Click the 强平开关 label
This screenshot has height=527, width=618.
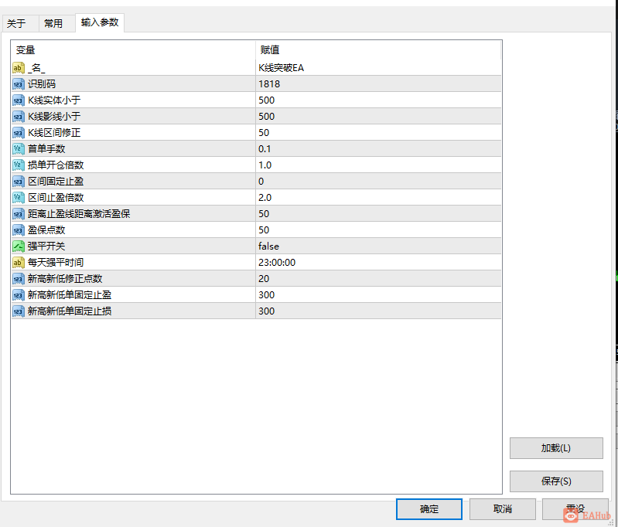[46, 246]
